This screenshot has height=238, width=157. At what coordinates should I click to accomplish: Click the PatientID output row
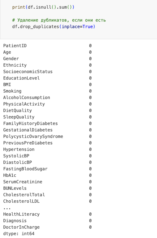(15, 46)
